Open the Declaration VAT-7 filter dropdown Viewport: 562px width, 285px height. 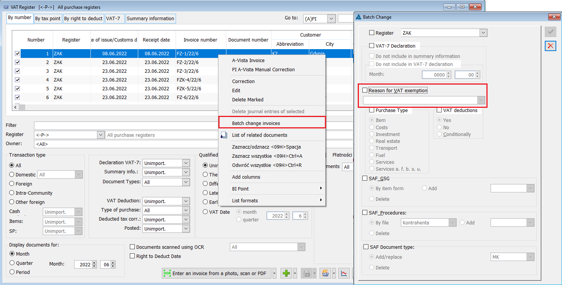point(186,163)
